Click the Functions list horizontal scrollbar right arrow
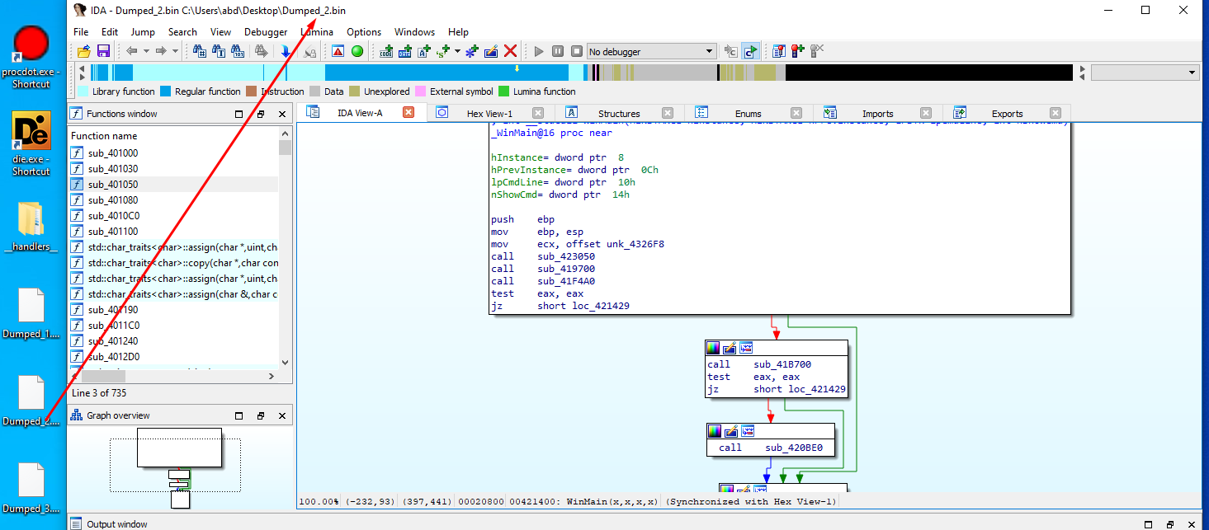This screenshot has height=530, width=1209. [272, 376]
